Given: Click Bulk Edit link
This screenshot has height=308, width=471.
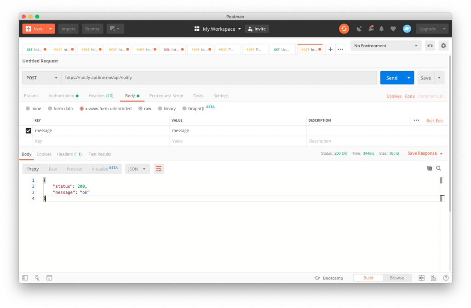Looking at the screenshot, I should pos(434,121).
